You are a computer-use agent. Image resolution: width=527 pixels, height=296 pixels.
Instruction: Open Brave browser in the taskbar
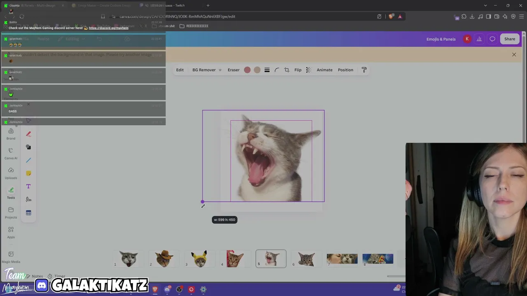(155, 289)
